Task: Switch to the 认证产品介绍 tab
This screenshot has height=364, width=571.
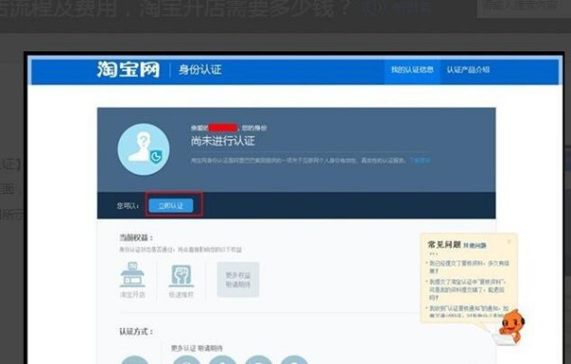Action: (x=468, y=69)
